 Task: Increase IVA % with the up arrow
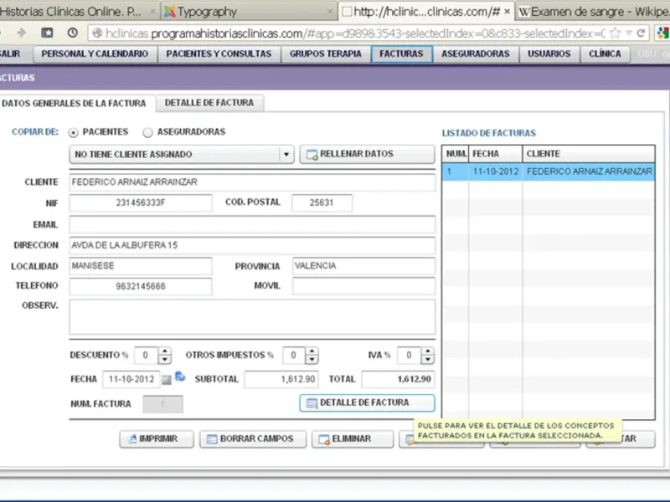pyautogui.click(x=428, y=351)
